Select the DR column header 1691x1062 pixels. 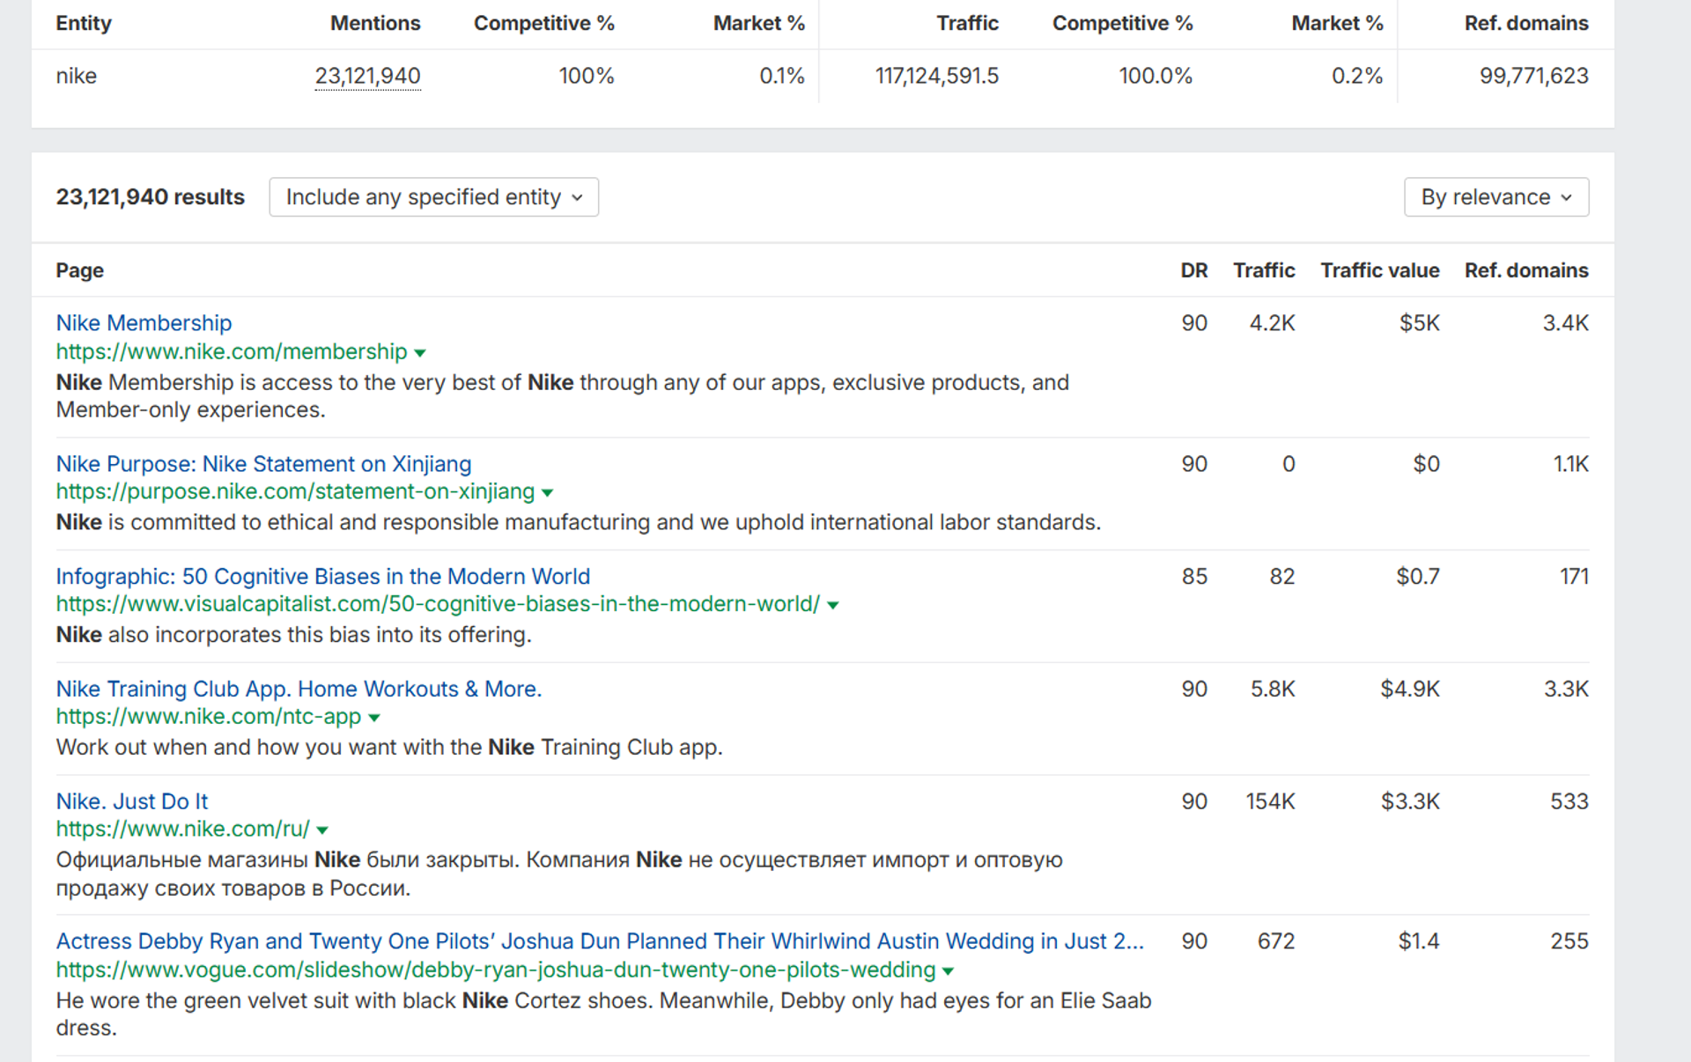coord(1193,270)
